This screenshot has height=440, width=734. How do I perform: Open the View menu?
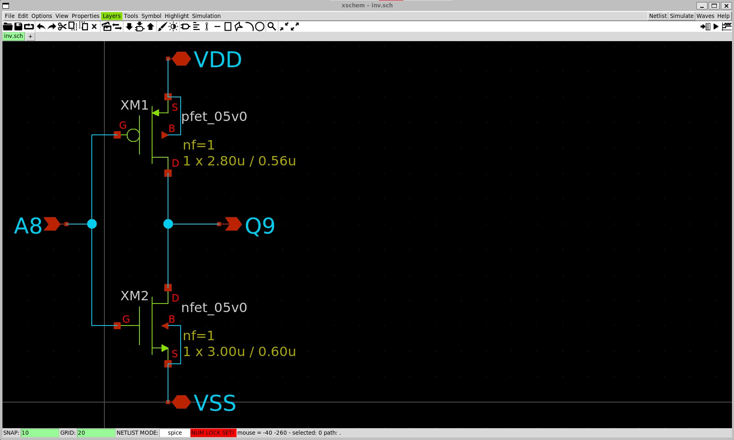click(62, 16)
